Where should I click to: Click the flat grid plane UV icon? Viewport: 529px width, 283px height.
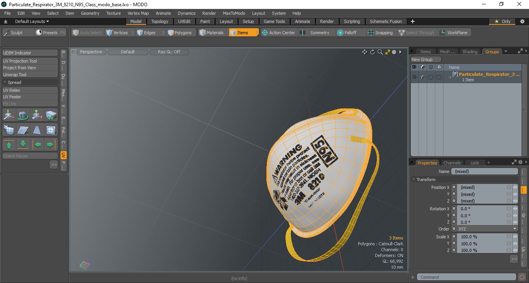(23, 129)
